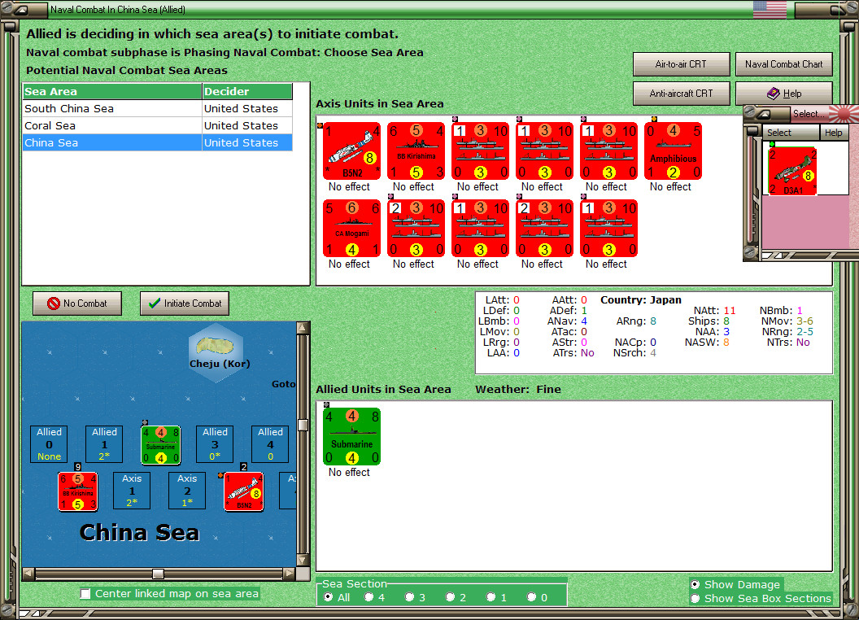Select the Amphibious unit counter

[x=673, y=151]
